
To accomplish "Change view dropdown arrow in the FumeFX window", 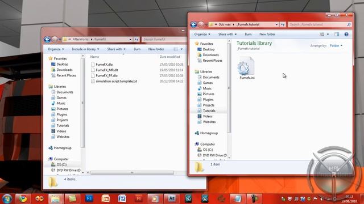I will point(181,49).
